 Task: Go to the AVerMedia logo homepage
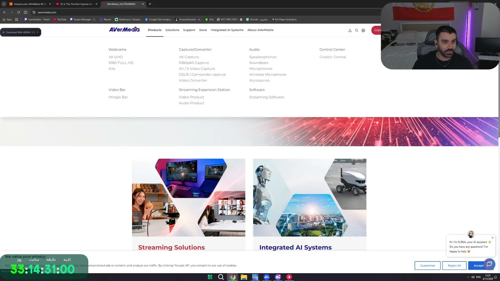(x=124, y=30)
